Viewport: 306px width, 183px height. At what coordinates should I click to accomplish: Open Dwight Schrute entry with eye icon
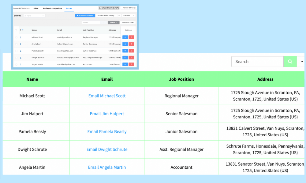(x=125, y=58)
